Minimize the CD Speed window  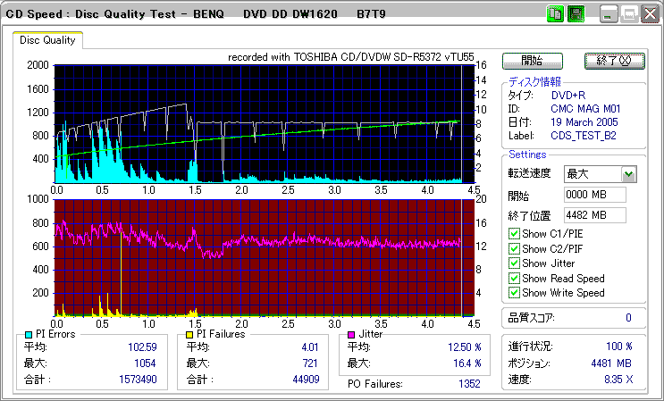(609, 15)
